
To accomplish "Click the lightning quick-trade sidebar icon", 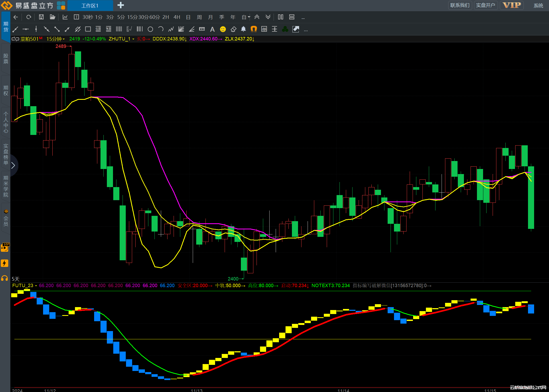I will coord(5,263).
